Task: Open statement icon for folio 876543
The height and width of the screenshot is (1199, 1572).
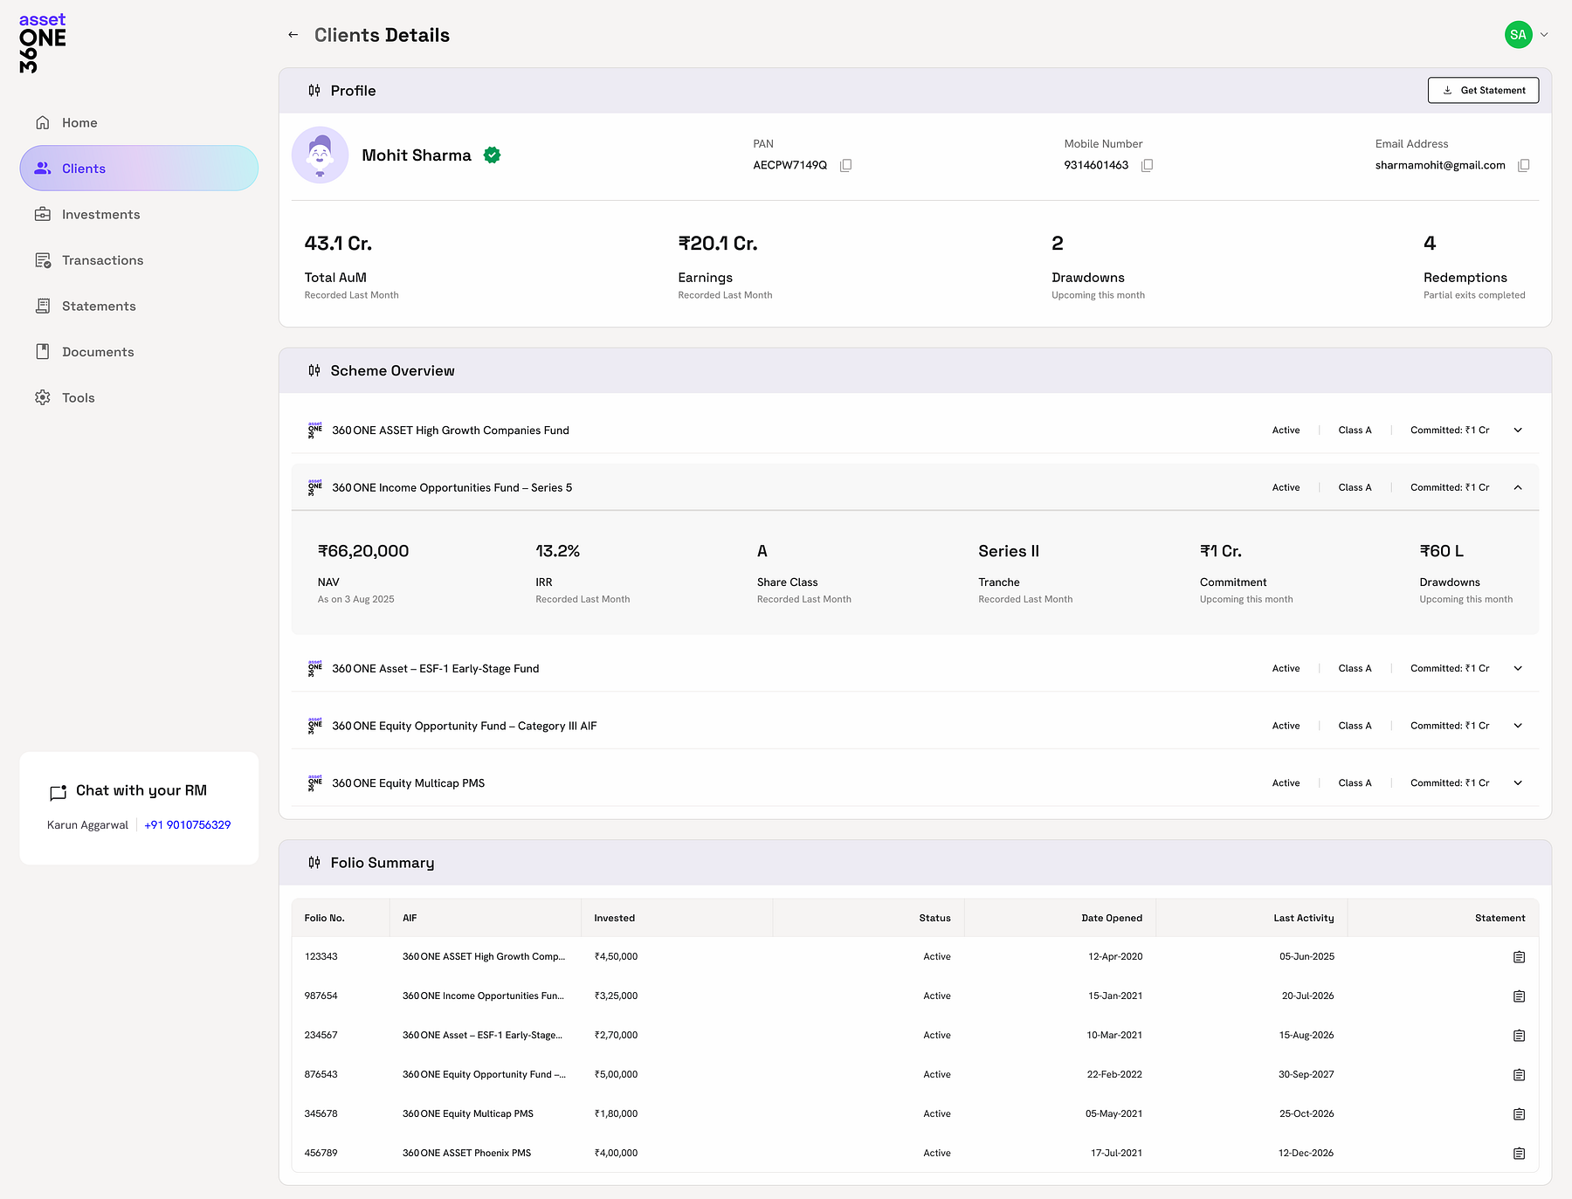Action: [1519, 1075]
